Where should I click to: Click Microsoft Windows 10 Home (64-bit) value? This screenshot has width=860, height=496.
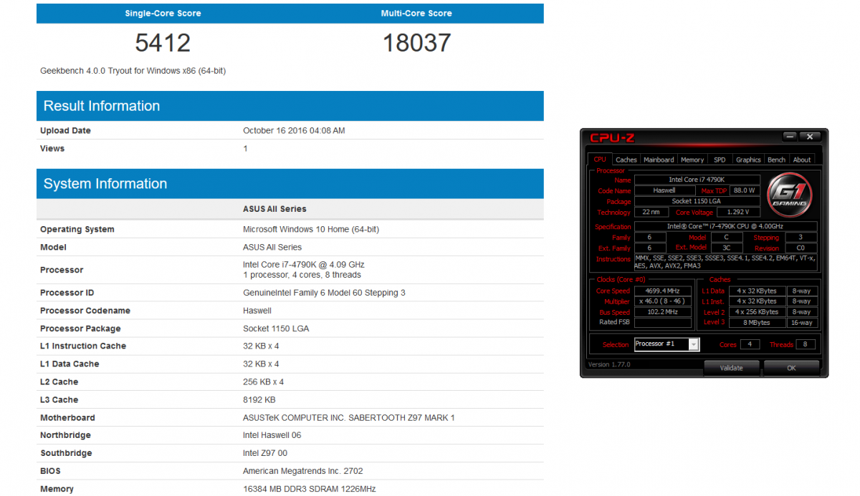(x=311, y=230)
